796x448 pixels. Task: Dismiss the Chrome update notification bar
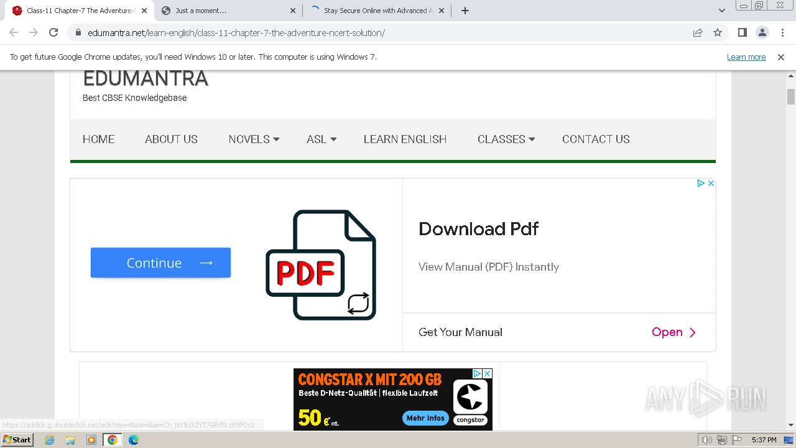pos(781,57)
